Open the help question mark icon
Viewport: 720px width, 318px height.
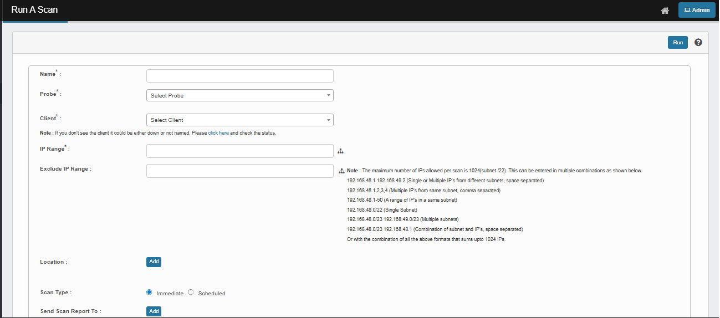tap(698, 43)
